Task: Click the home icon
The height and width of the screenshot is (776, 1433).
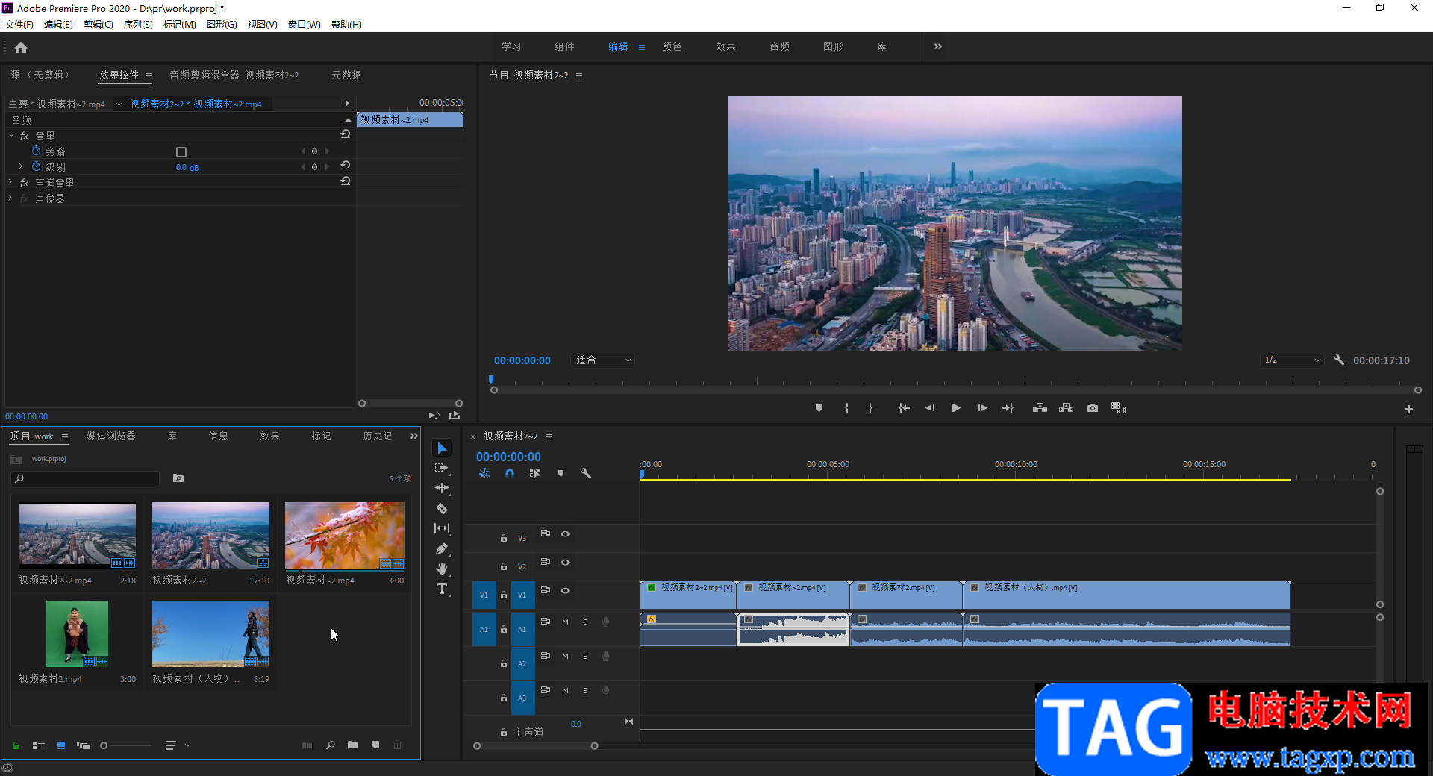Action: click(x=21, y=48)
